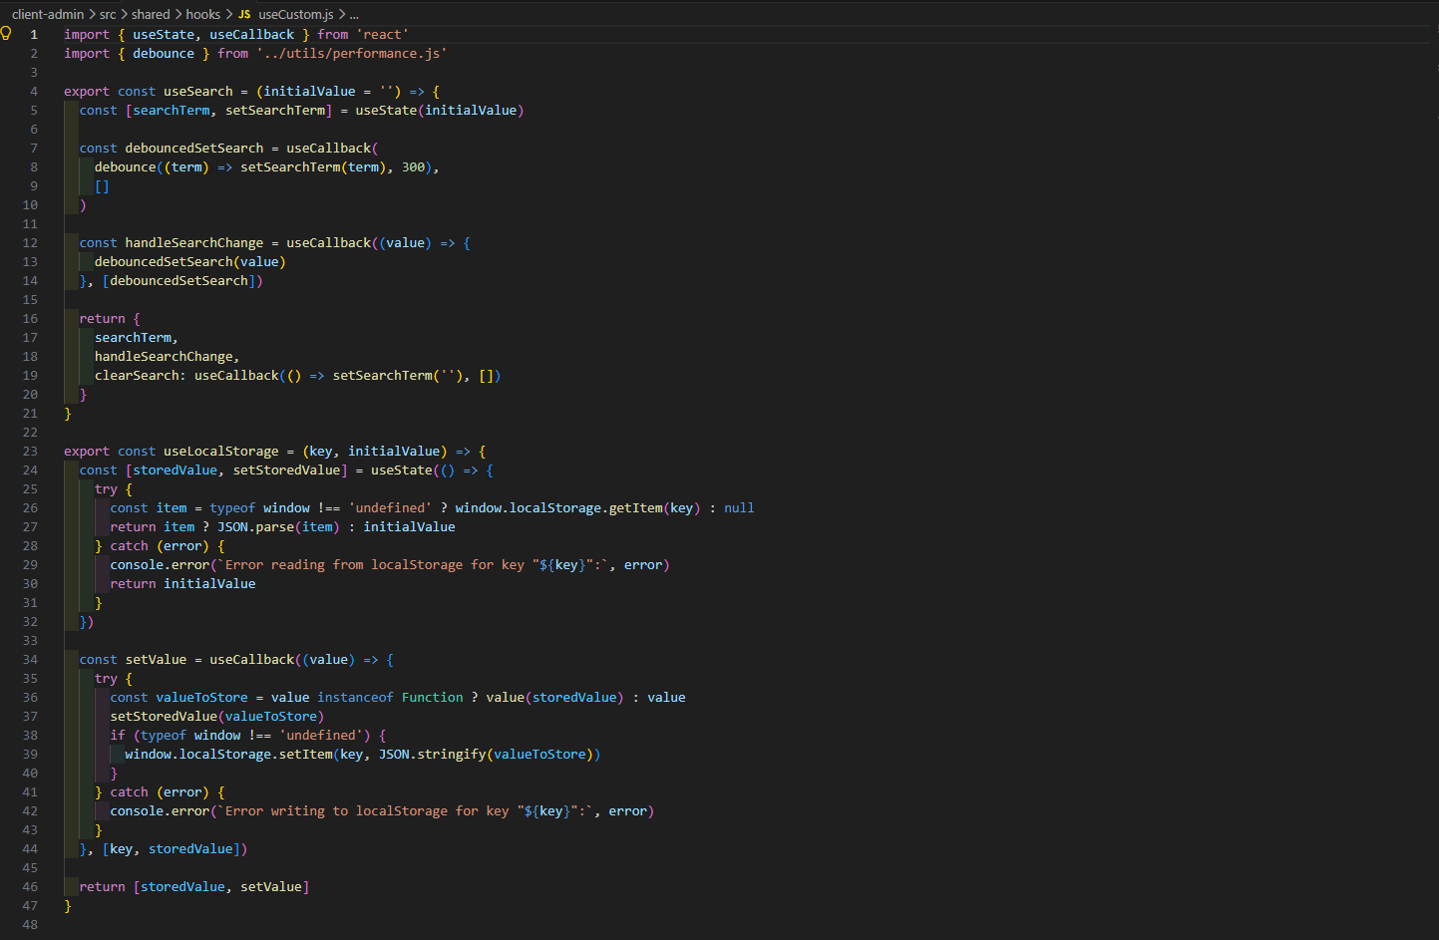1439x940 pixels.
Task: Open the hooks breadcrumb segment
Action: tap(203, 14)
